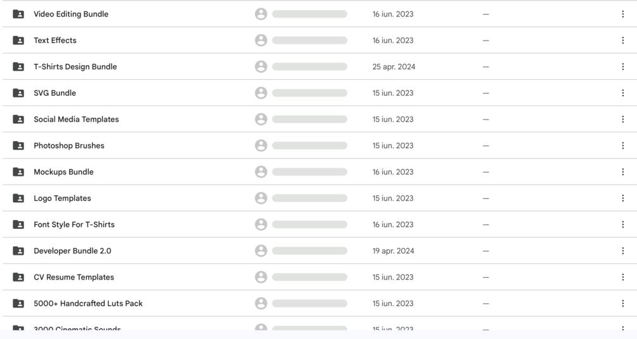Image resolution: width=637 pixels, height=339 pixels.
Task: Click owner avatar in Logo Templates row
Action: click(261, 198)
